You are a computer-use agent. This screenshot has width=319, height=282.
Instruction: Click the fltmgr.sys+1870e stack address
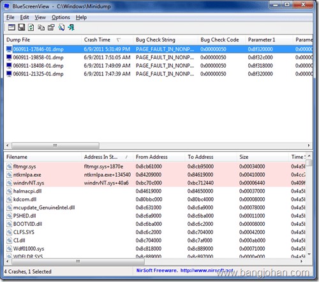[x=103, y=167]
